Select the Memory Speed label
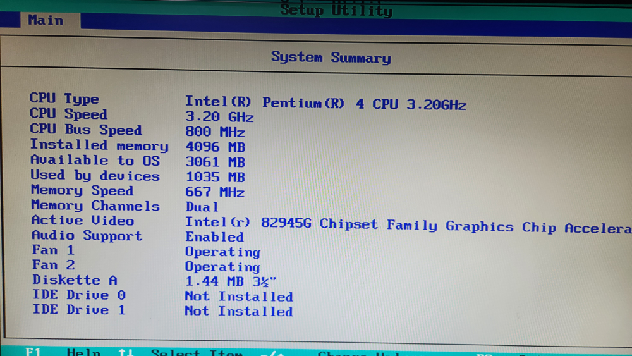This screenshot has width=632, height=356. coord(82,190)
